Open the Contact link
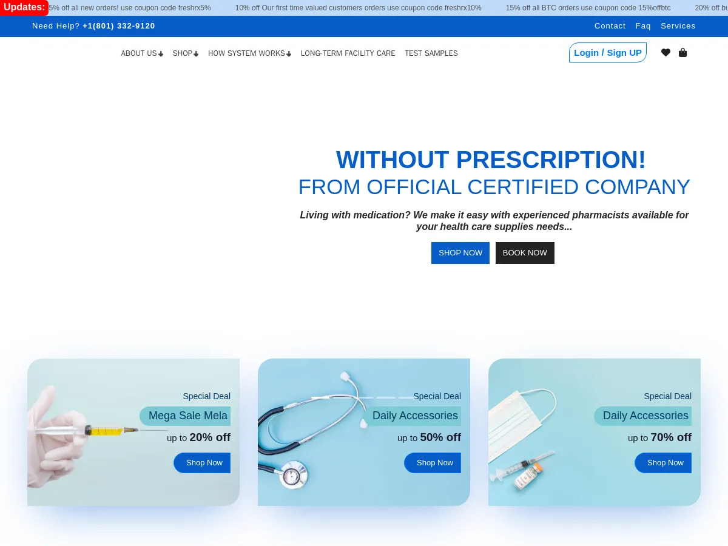This screenshot has height=546, width=728. pos(610,25)
